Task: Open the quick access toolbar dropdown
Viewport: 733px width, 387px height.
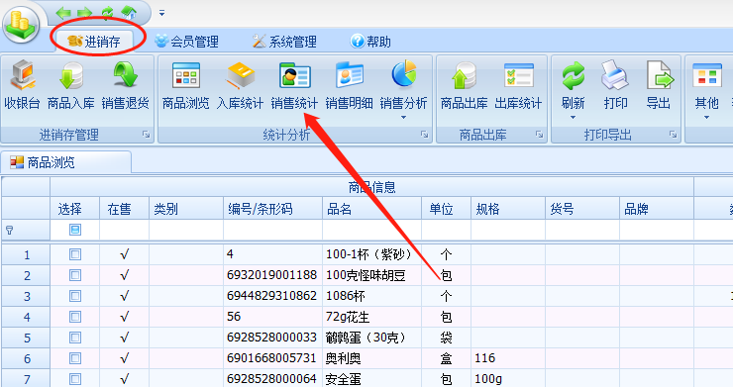Action: (x=161, y=13)
